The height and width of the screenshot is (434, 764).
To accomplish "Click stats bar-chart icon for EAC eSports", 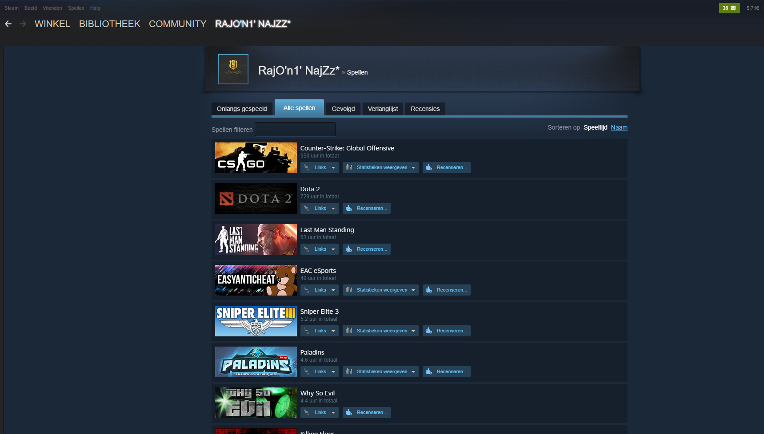I will [x=349, y=290].
